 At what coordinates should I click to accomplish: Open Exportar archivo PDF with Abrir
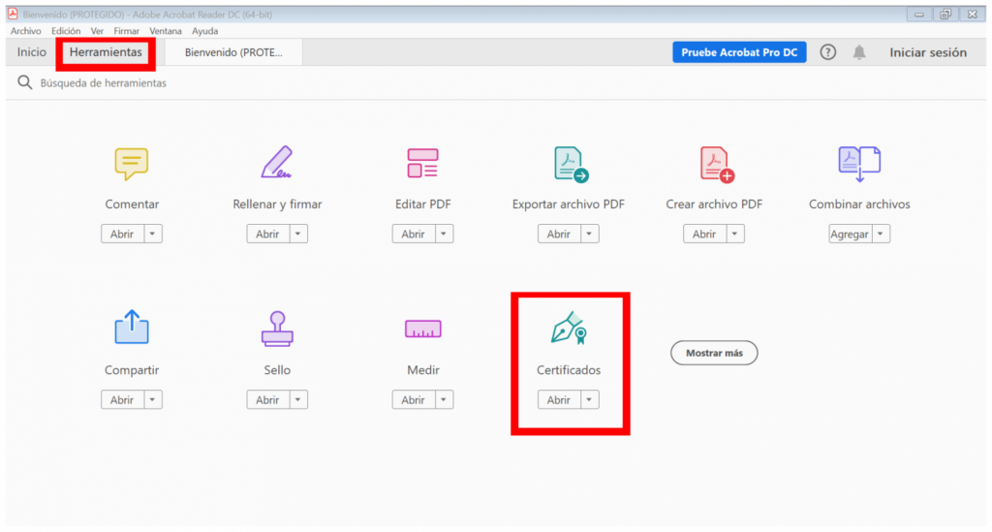(x=559, y=235)
